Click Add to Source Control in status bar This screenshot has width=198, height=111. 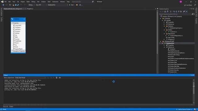tap(184, 109)
